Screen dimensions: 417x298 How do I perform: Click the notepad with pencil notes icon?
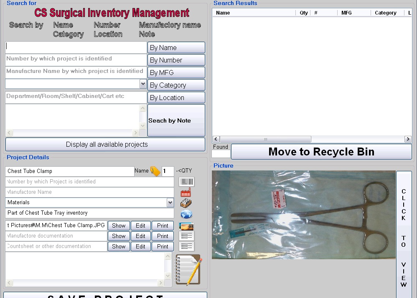coord(188,270)
